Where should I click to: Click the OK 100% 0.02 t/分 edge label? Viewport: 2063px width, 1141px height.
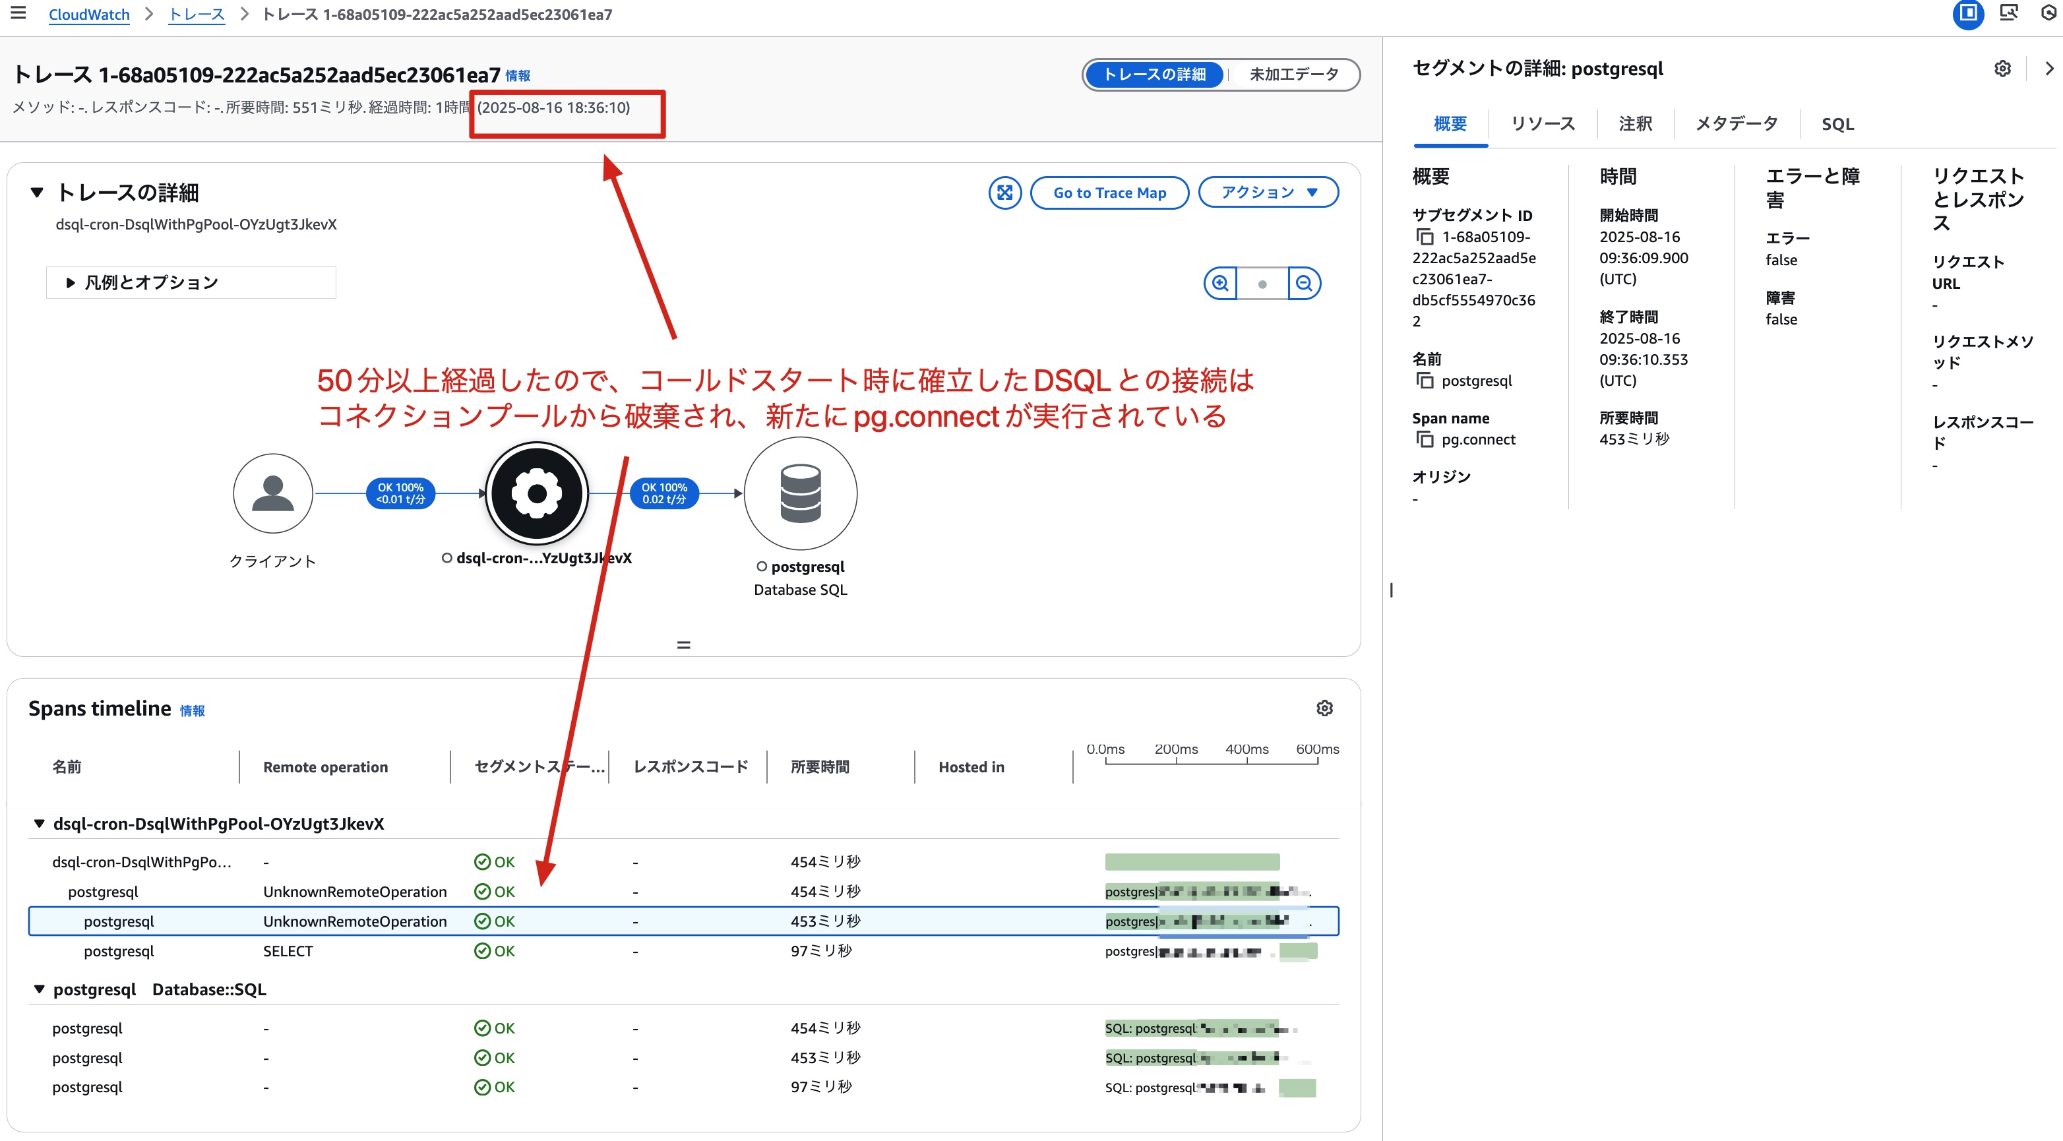coord(664,493)
